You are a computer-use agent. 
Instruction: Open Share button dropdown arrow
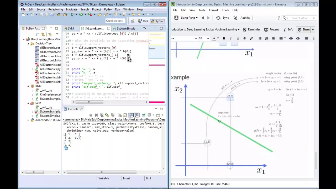(x=313, y=30)
